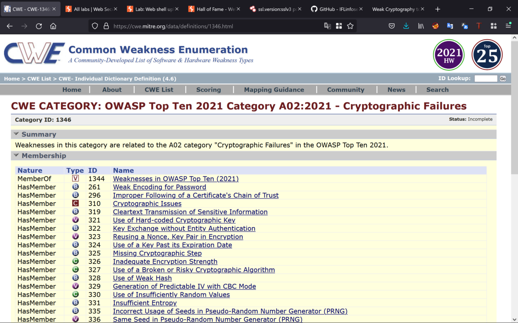
Task: Open Cryptographic Issues link
Action: [147, 203]
